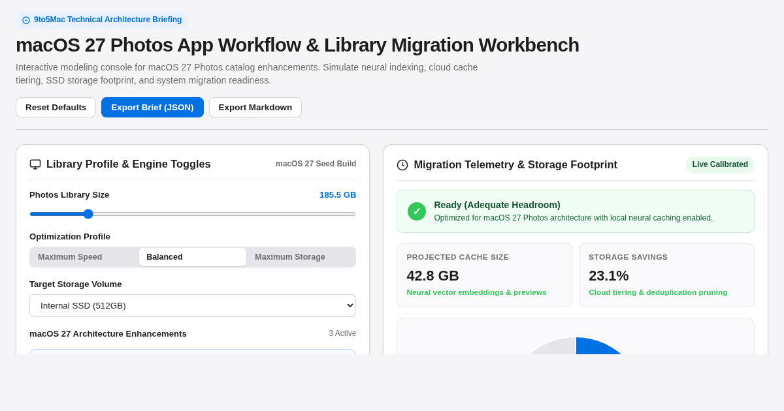This screenshot has width=784, height=411.
Task: Click the badge icon beside 9to5Mac Technical Architecture Briefing
Action: (26, 20)
